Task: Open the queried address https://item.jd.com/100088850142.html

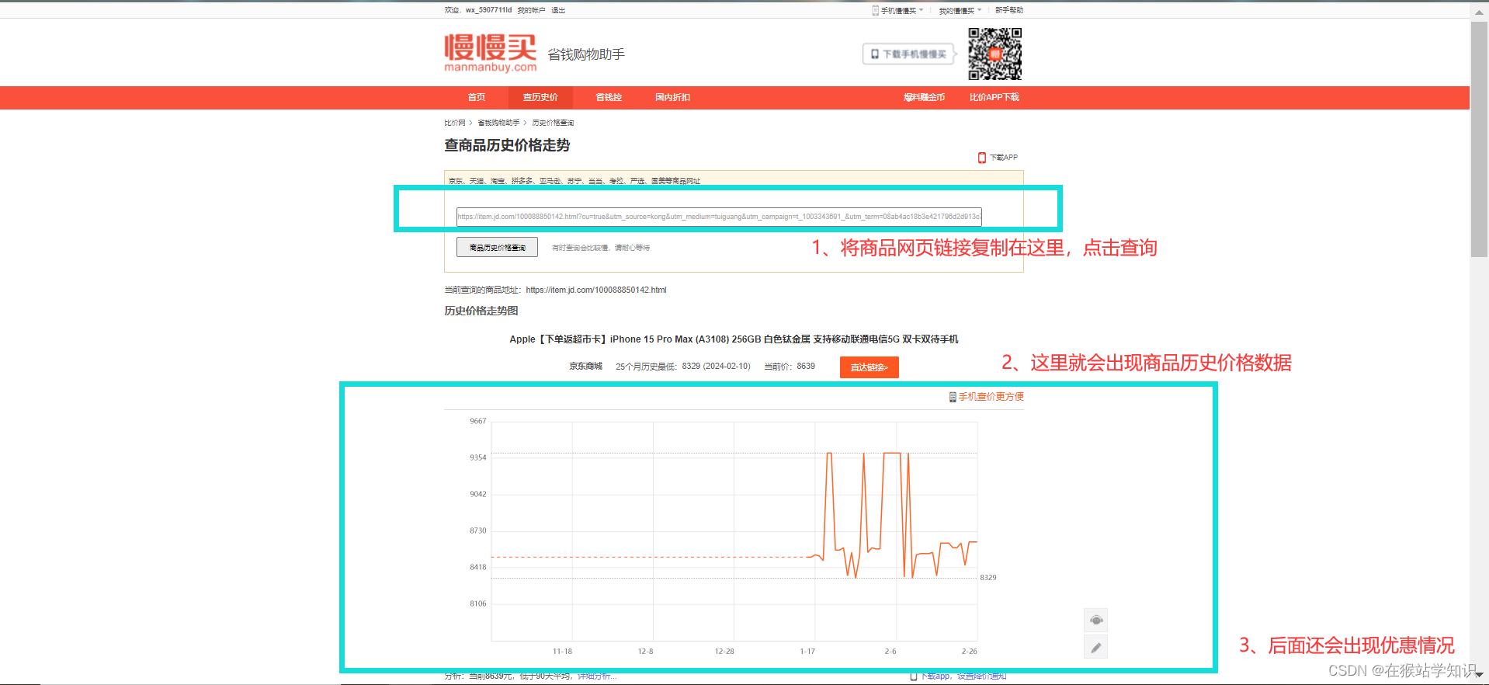Action: (596, 290)
